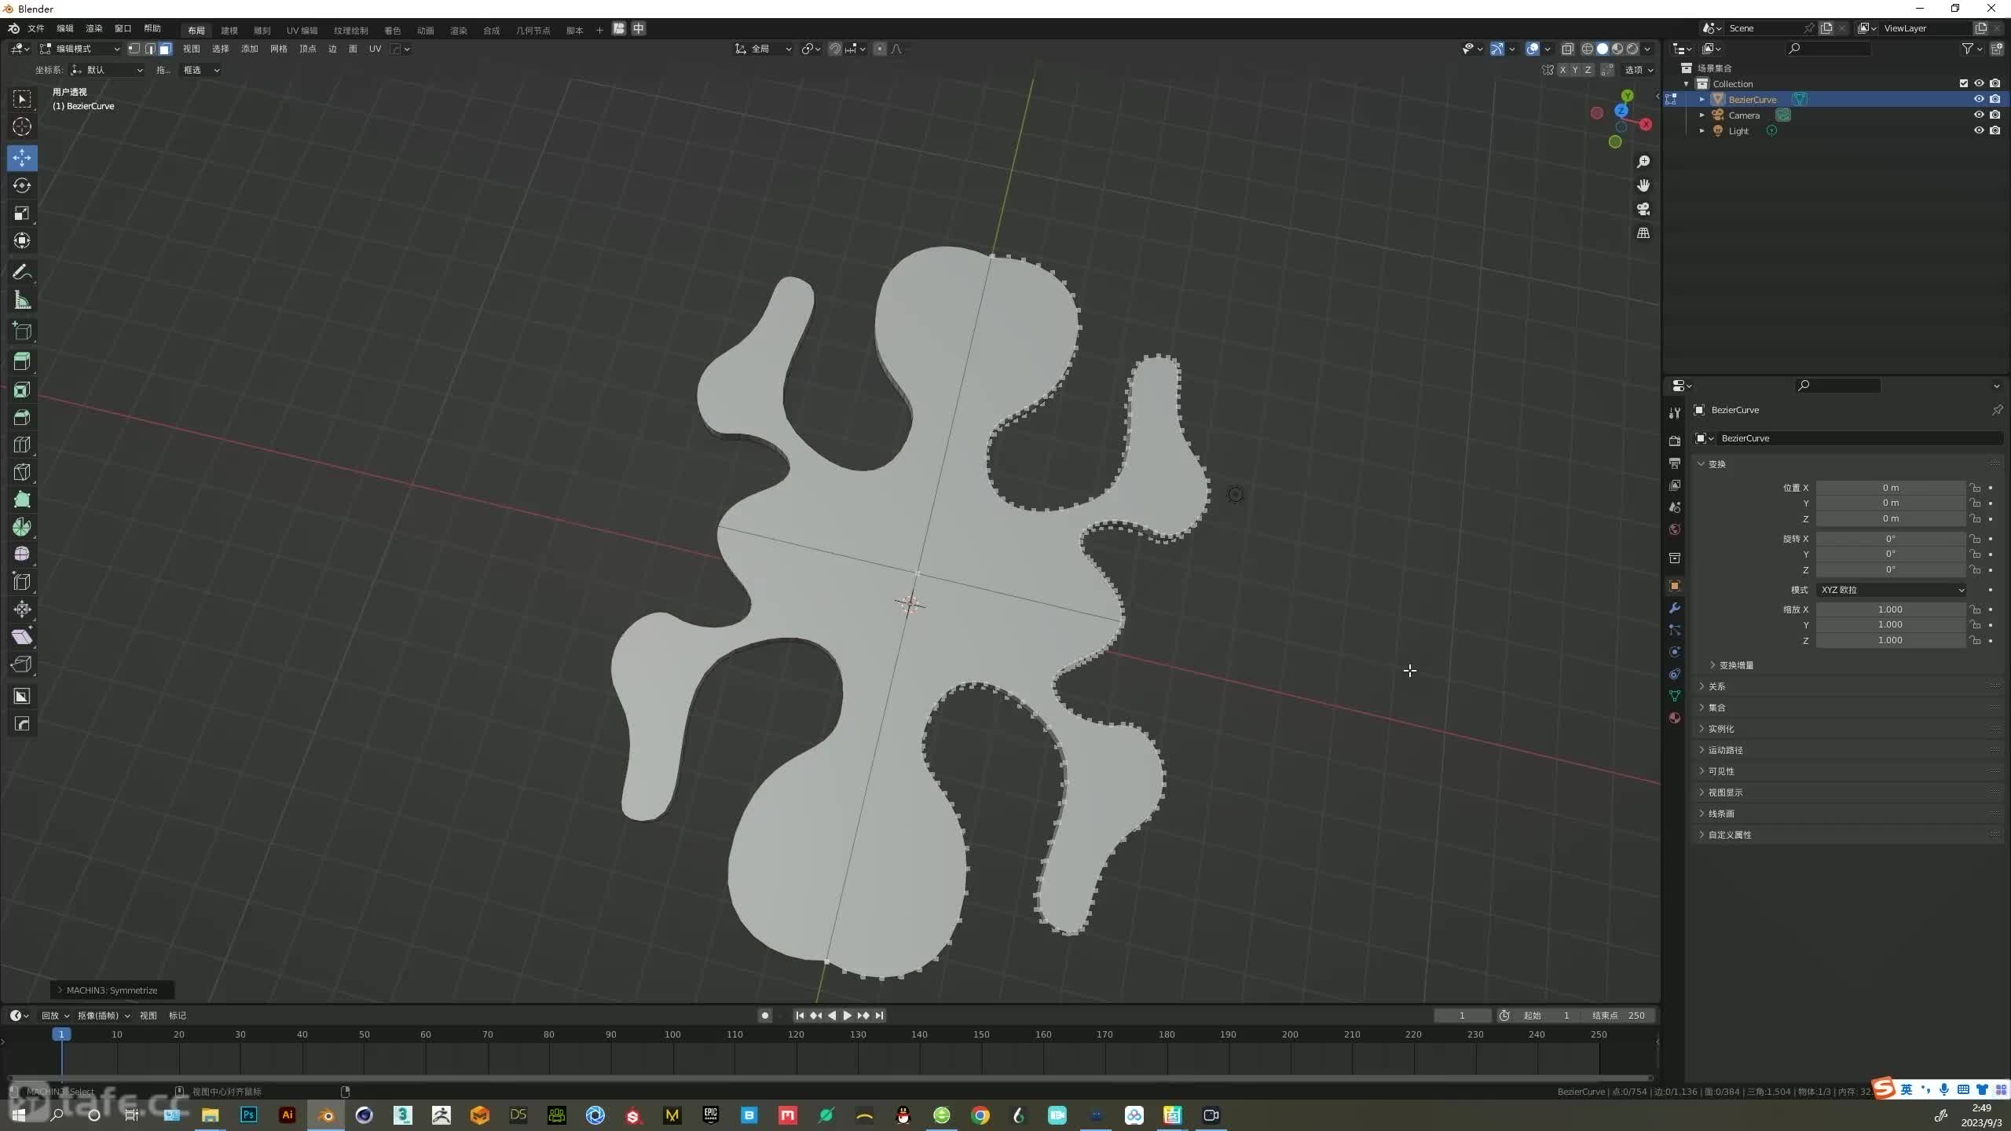
Task: Open the 文件 menu
Action: click(x=36, y=28)
